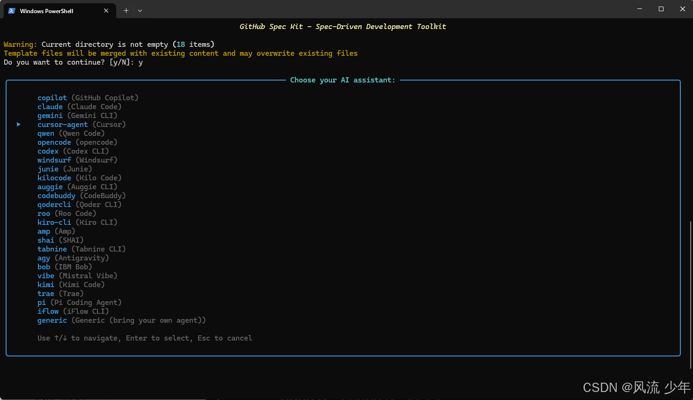Image resolution: width=693 pixels, height=400 pixels.
Task: Choose the vibe (Mistral Vibe) option
Action: [x=77, y=276]
